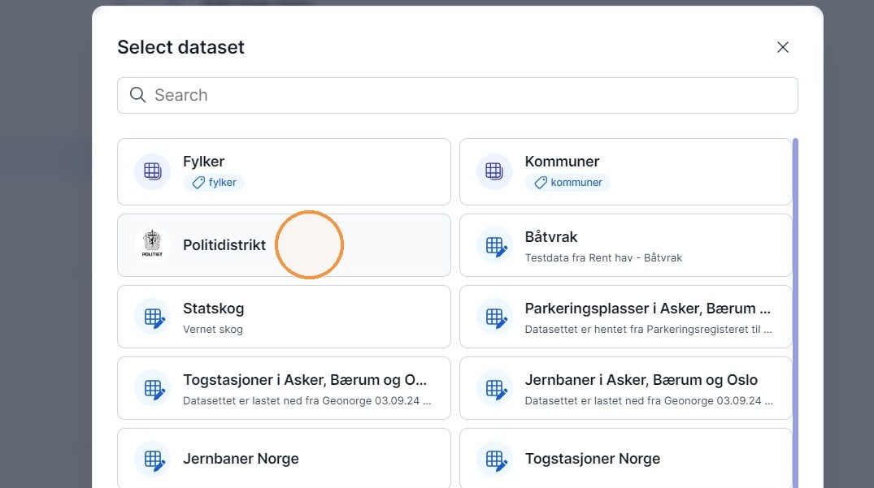The image size is (874, 488).
Task: Click the 'Vernet skog' description text
Action: coord(213,330)
